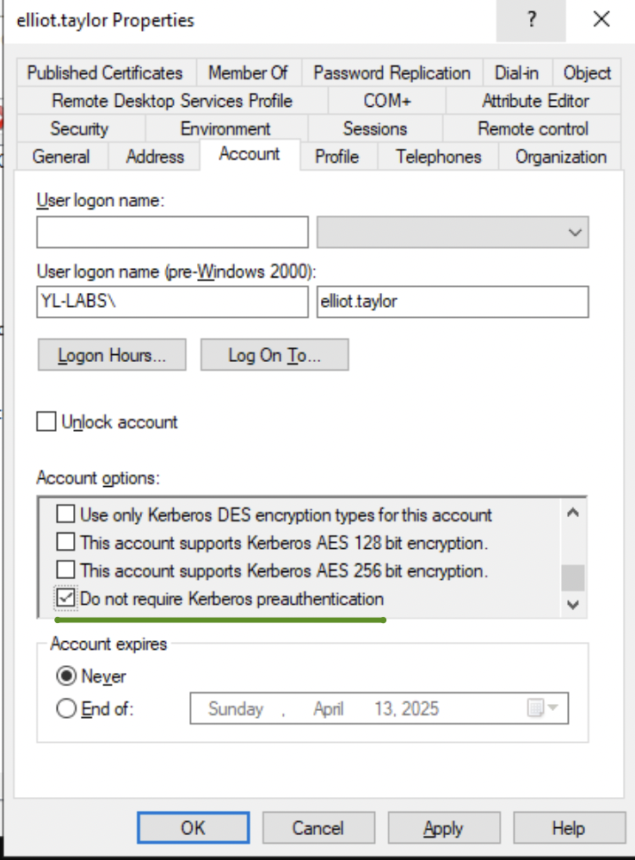Uncheck Do not require Kerberos preauthentication

[x=65, y=598]
